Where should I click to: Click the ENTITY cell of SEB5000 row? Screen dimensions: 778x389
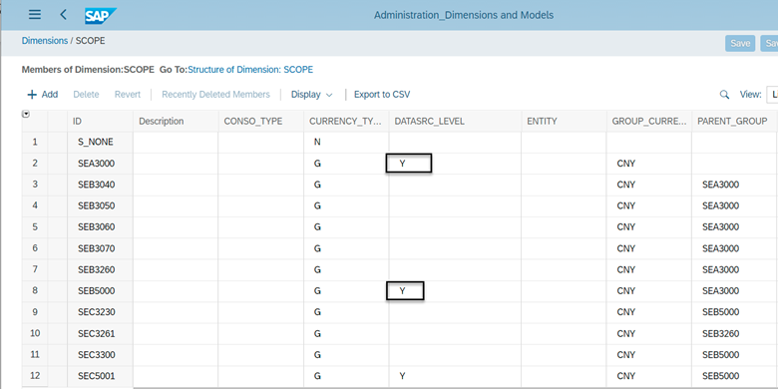coord(564,291)
